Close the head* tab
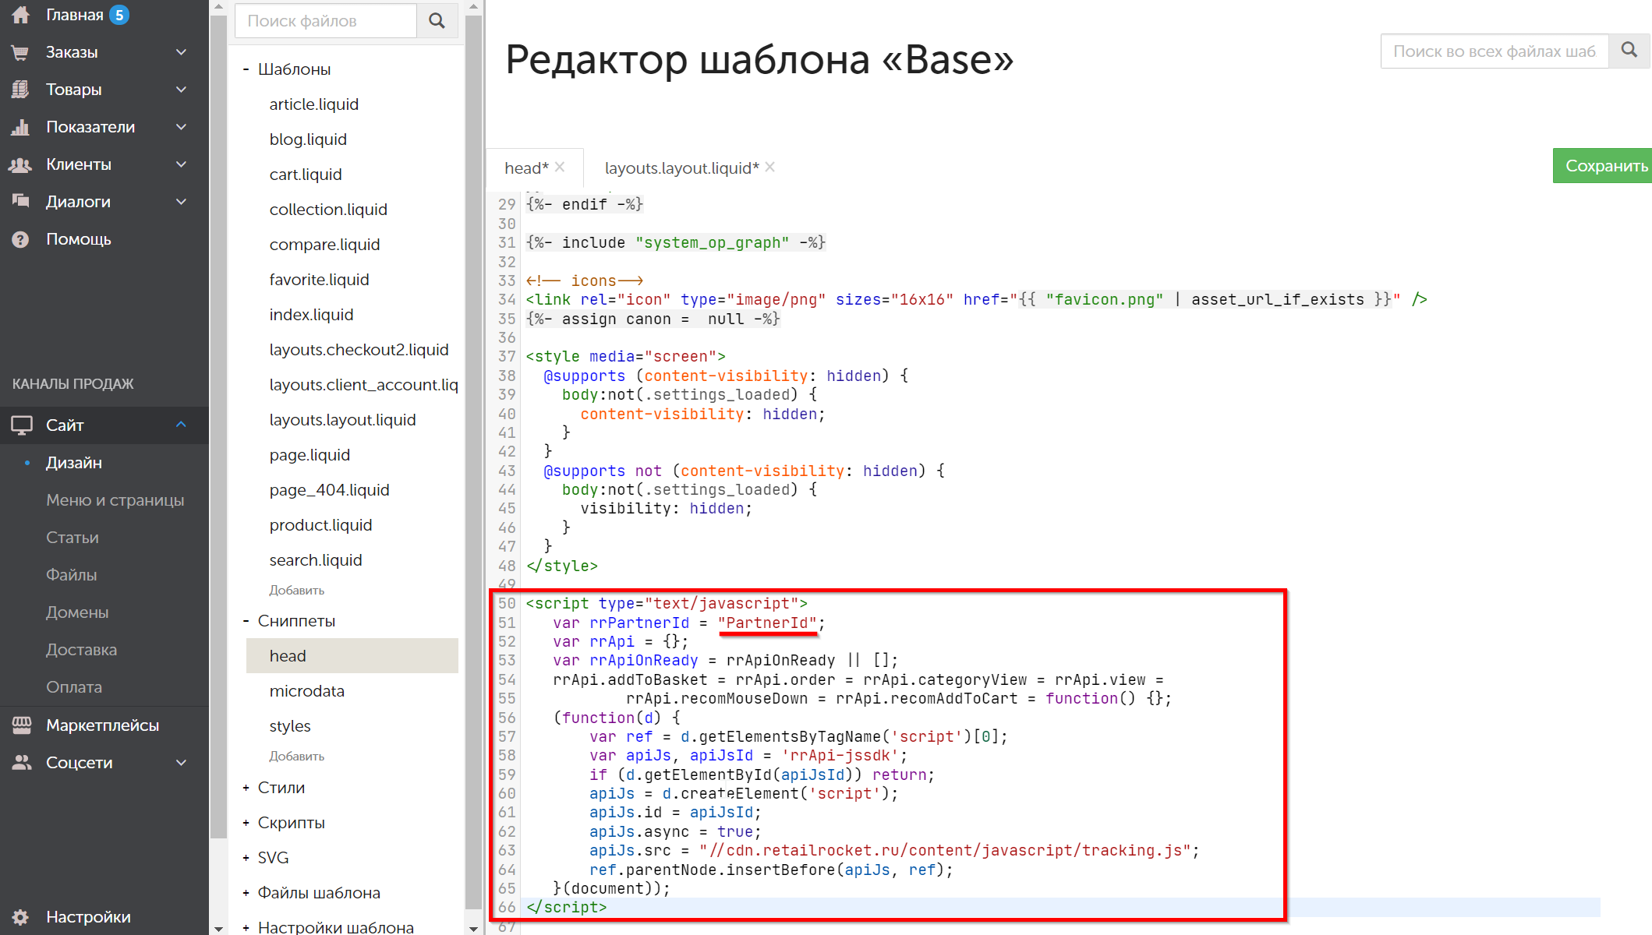The image size is (1652, 935). click(560, 168)
